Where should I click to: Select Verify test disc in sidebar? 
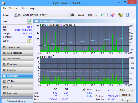pyautogui.click(x=17, y=59)
